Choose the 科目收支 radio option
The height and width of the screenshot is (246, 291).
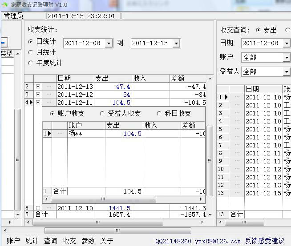(159, 113)
